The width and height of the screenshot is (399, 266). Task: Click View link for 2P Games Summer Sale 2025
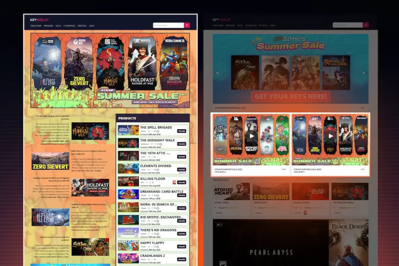tap(363, 108)
